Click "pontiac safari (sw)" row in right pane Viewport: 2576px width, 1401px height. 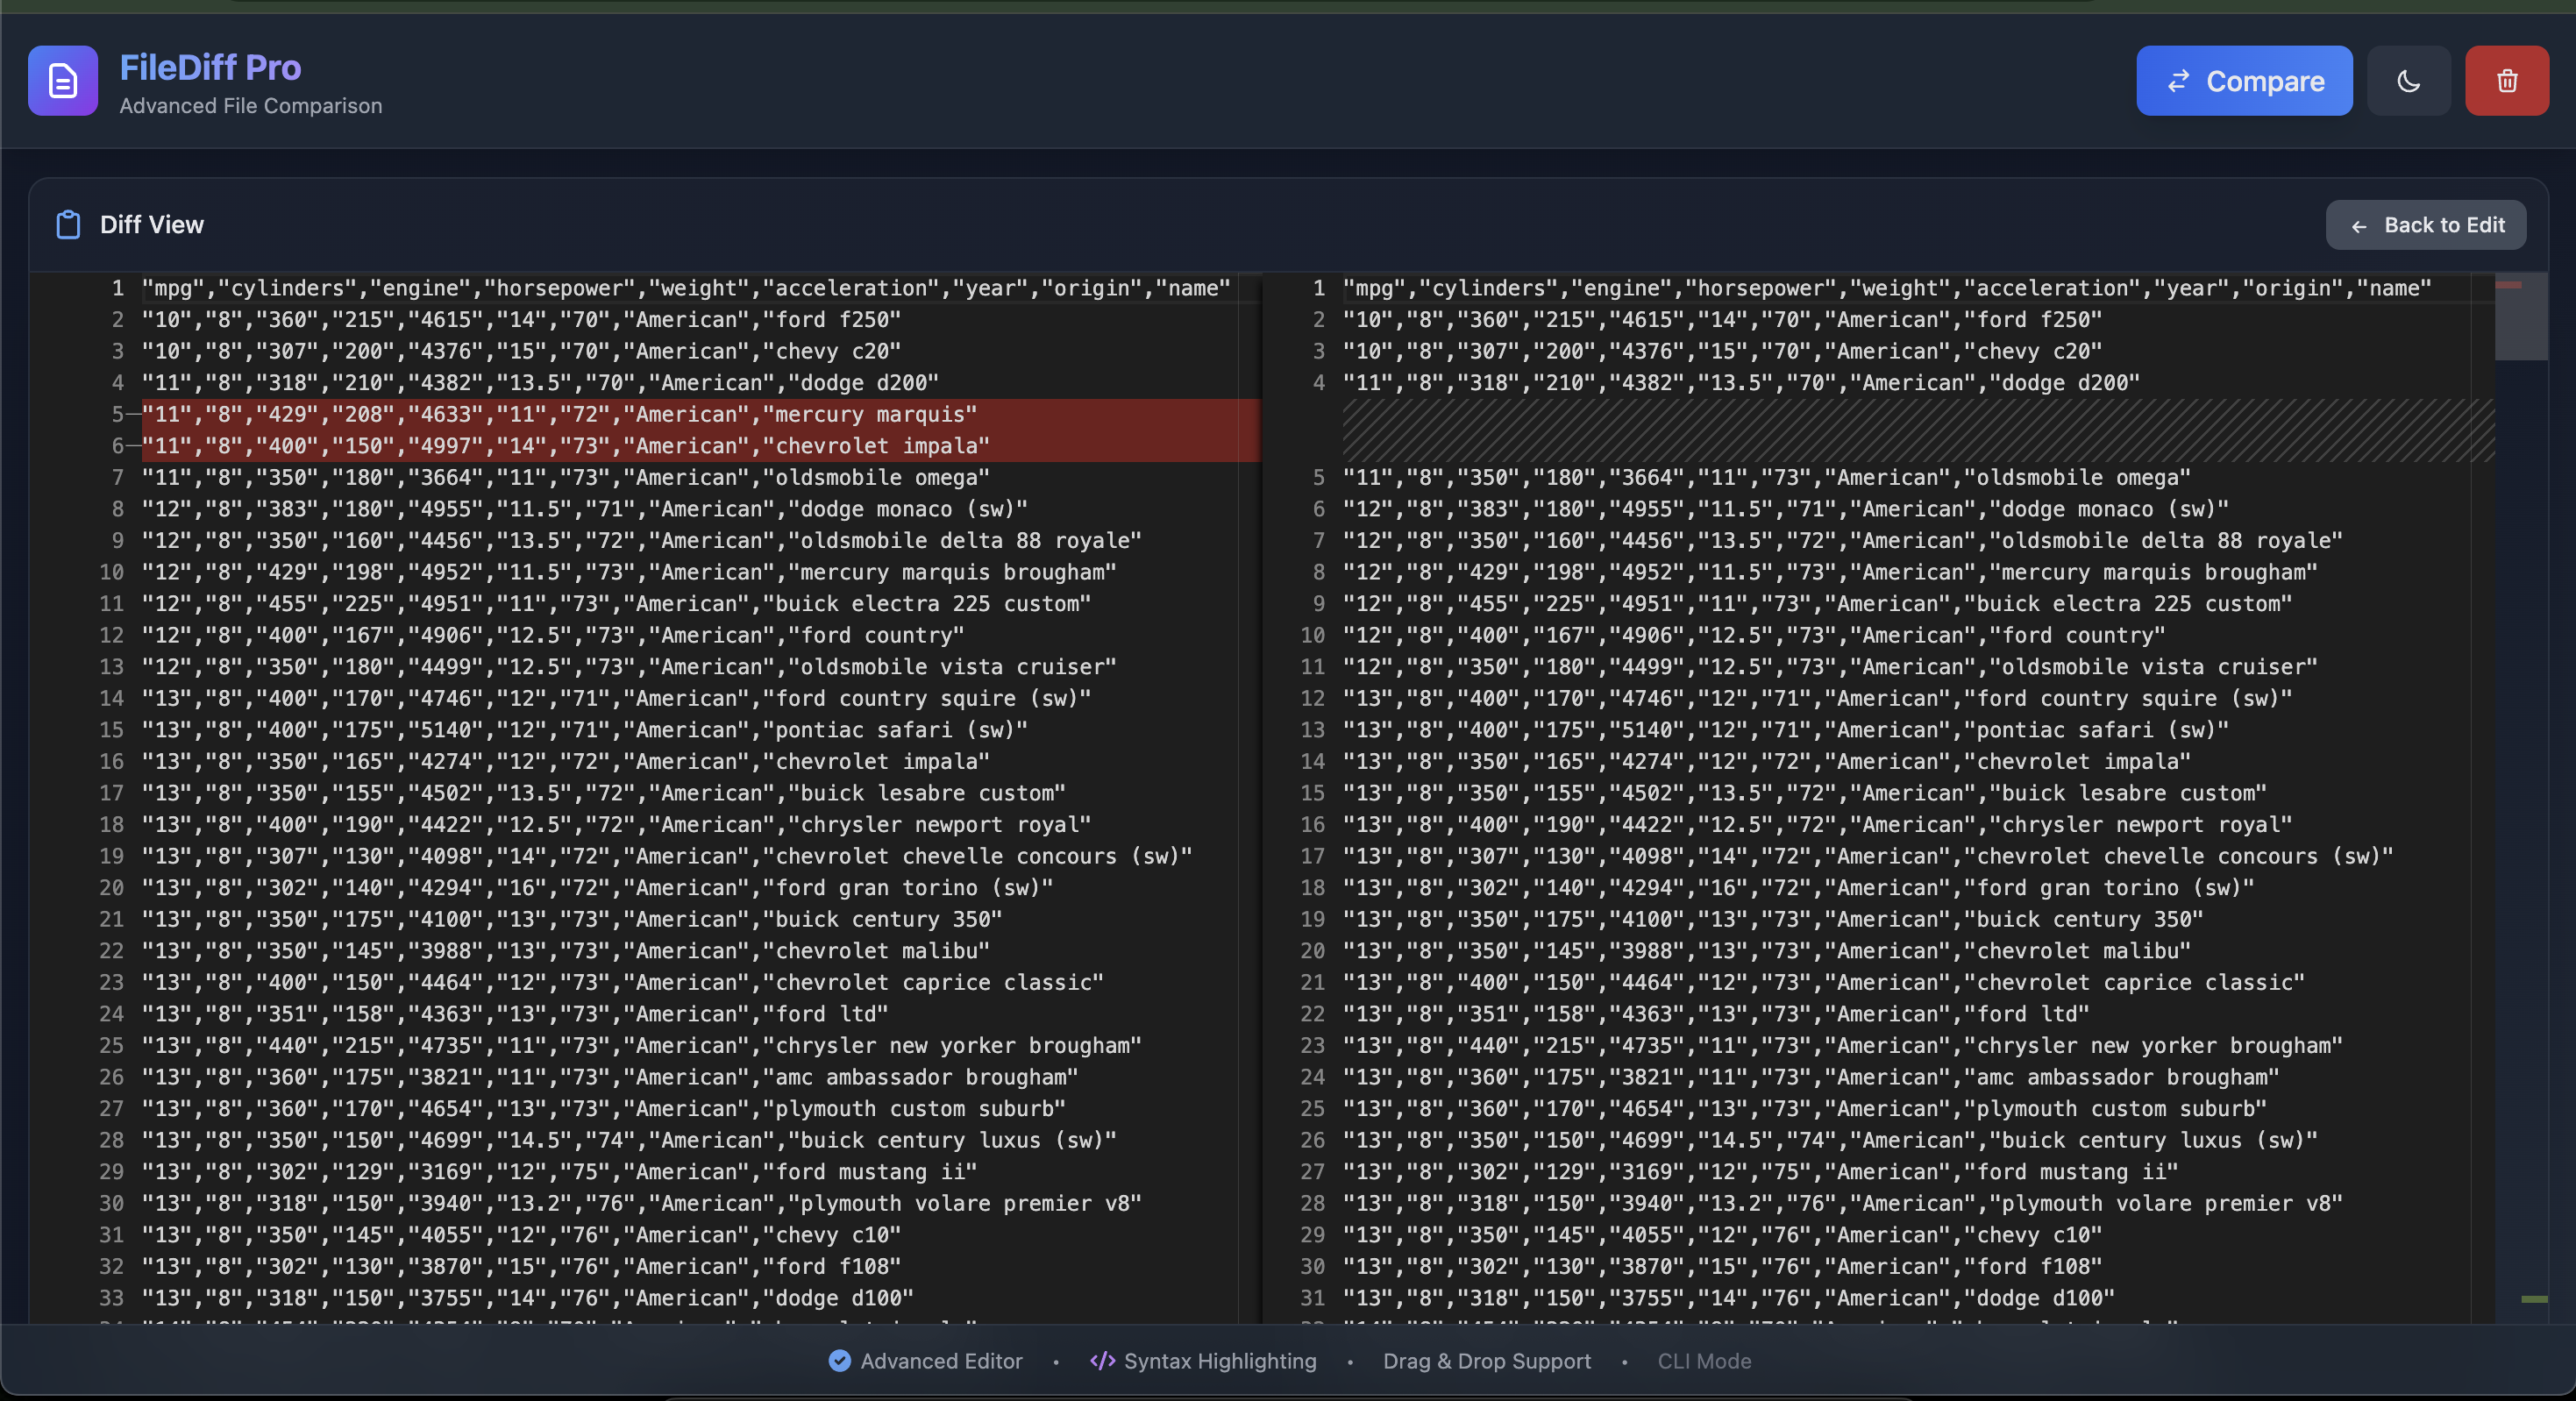click(1786, 730)
